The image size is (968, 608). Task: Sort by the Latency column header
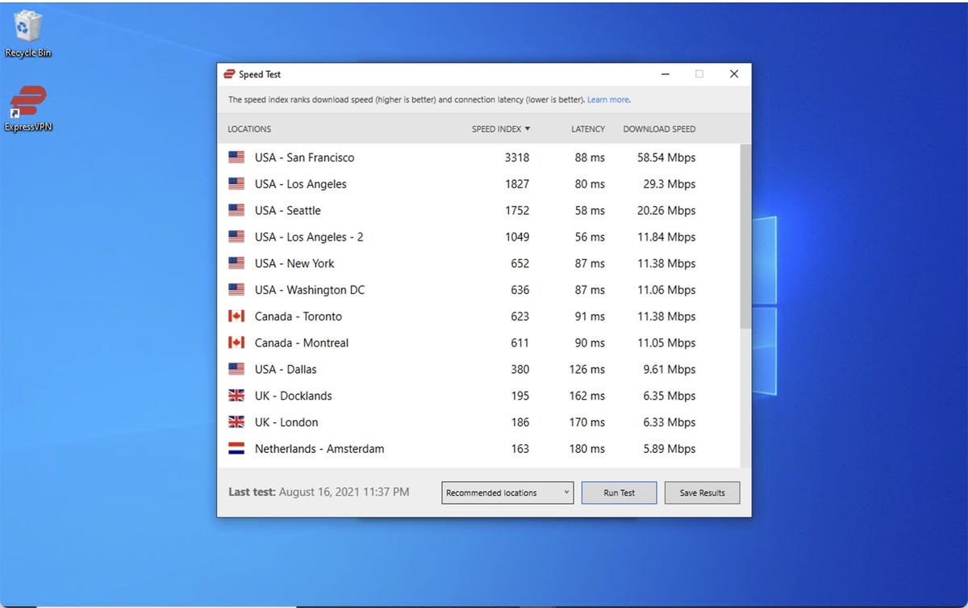[x=588, y=129]
